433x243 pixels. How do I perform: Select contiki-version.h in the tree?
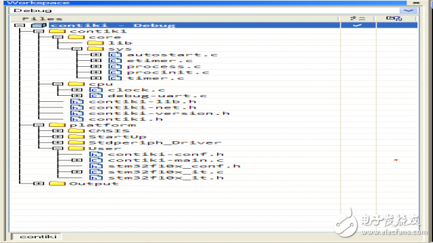pyautogui.click(x=159, y=113)
